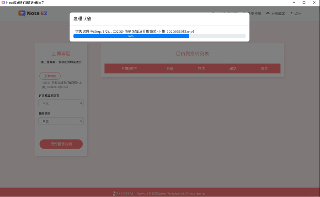Click the Note EZ logo in header
Image resolution: width=320 pixels, height=197 pixels.
pyautogui.click(x=31, y=13)
